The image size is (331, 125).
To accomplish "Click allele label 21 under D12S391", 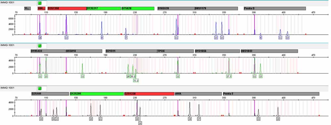I will [x=101, y=119].
